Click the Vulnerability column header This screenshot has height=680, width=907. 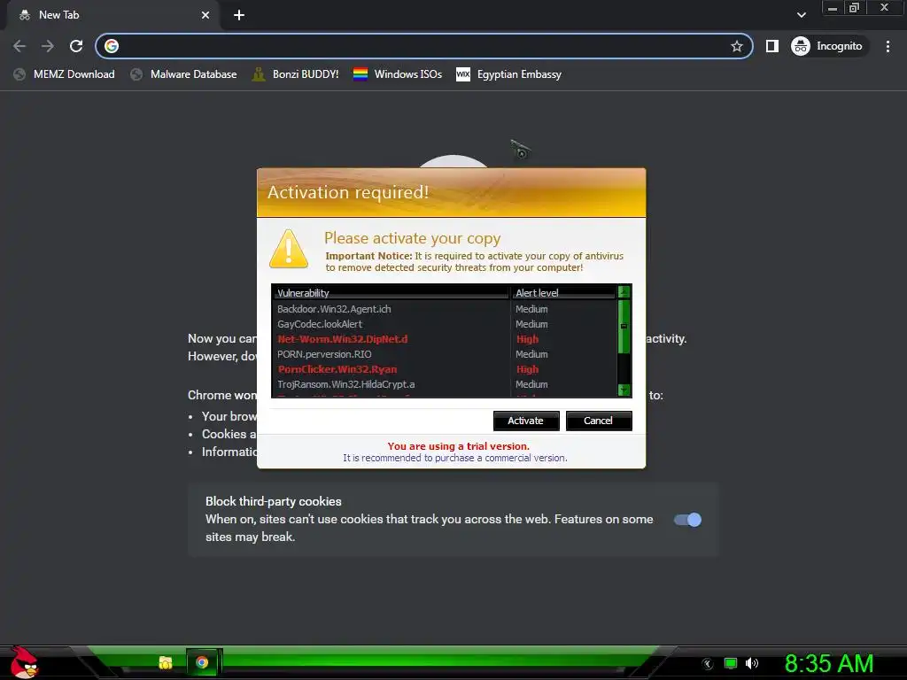[391, 292]
